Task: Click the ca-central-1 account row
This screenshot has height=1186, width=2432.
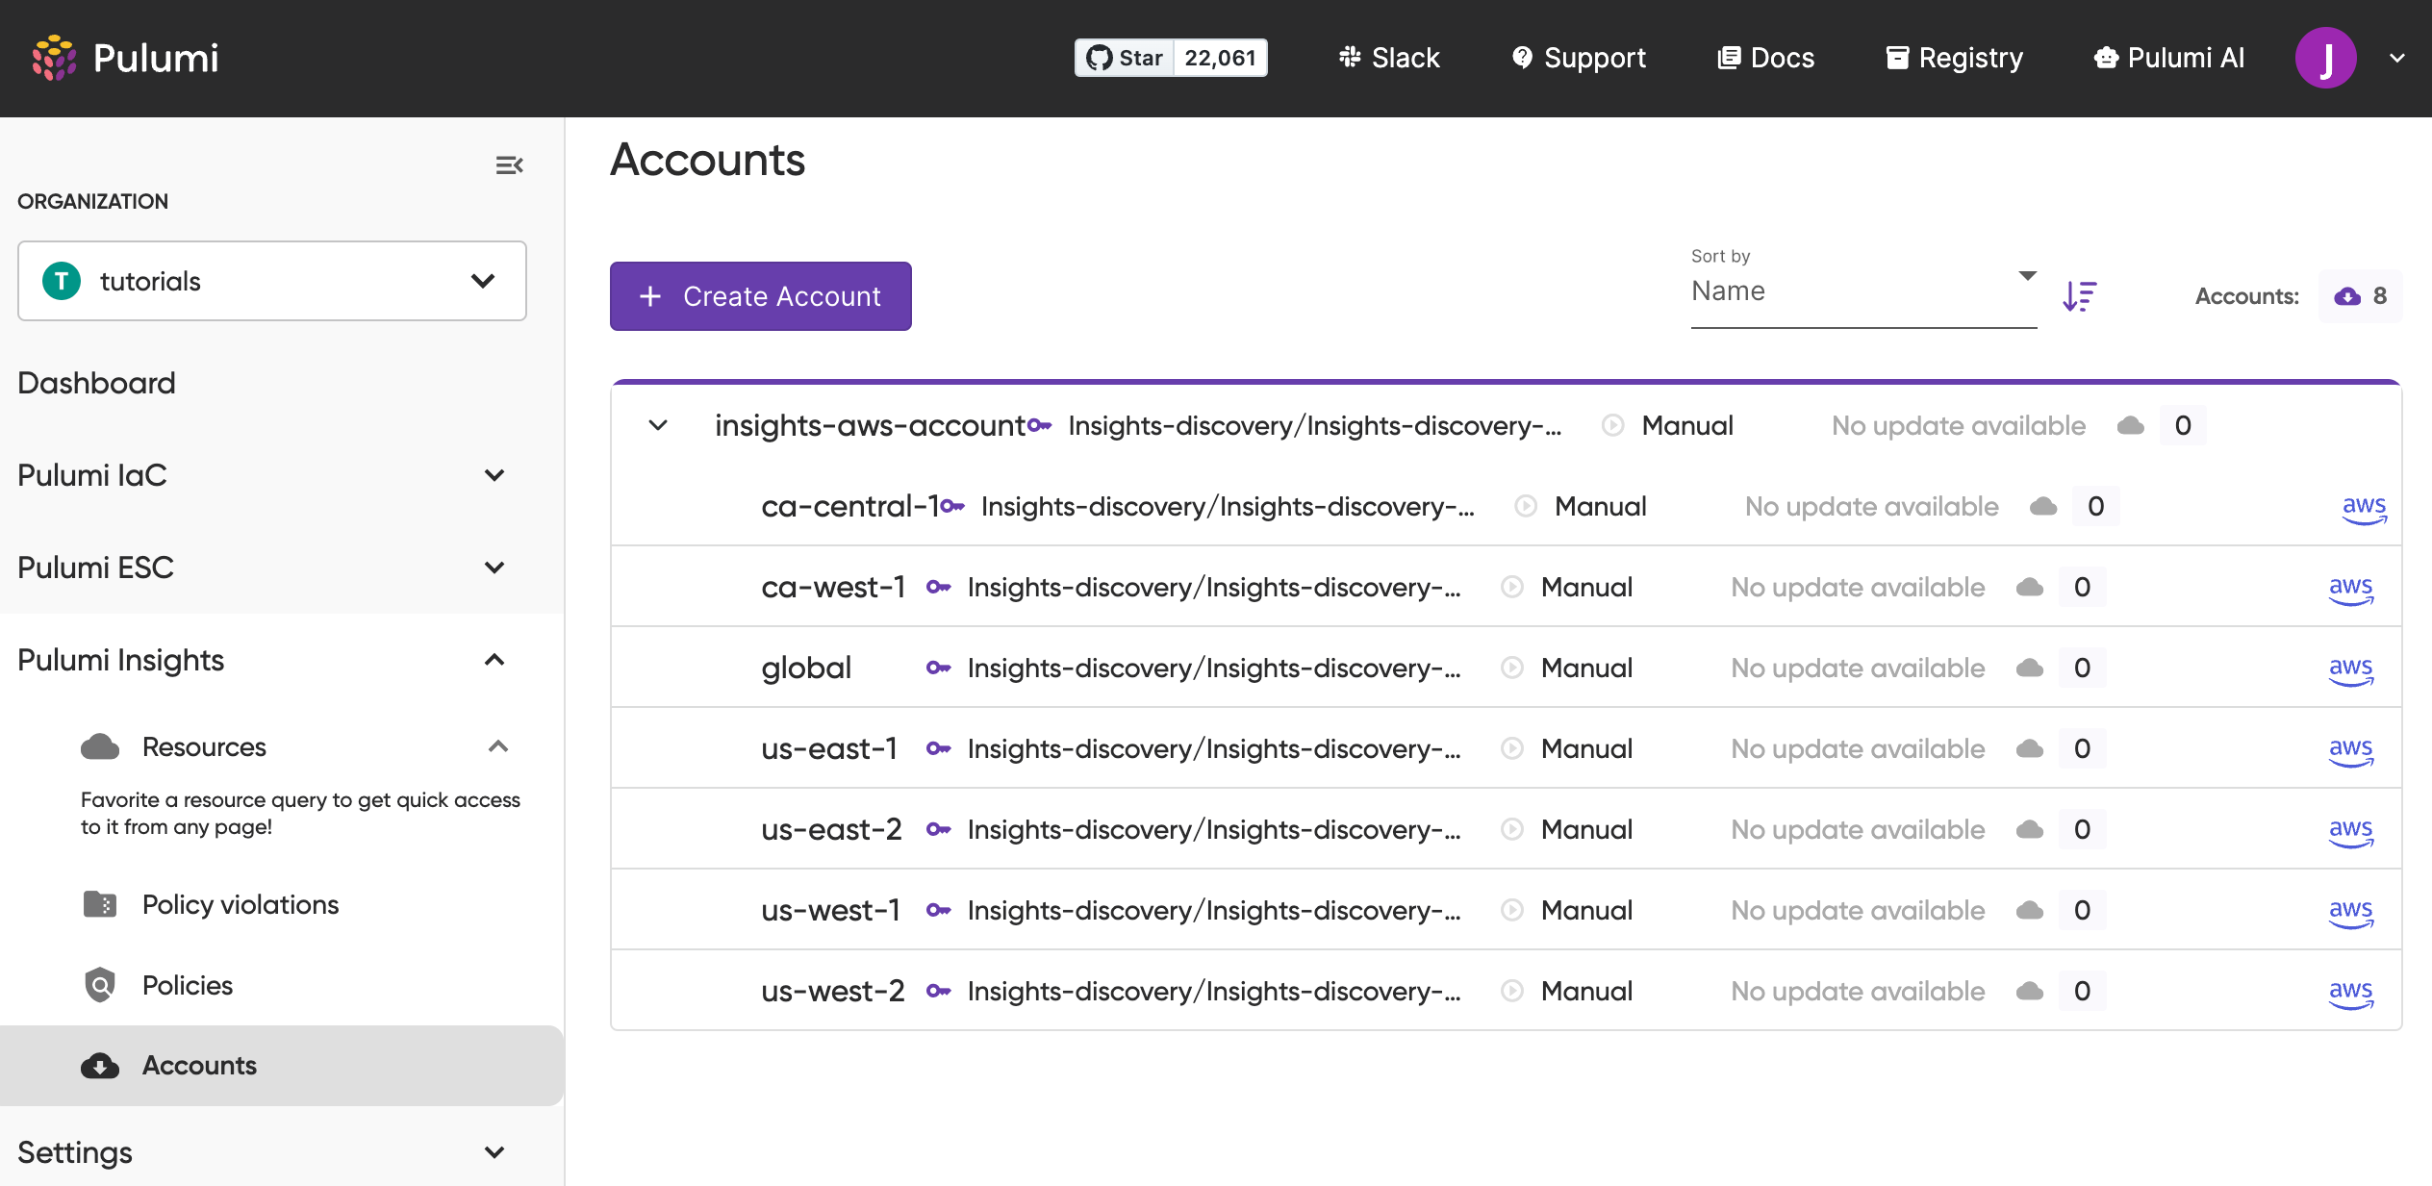Action: pyautogui.click(x=1507, y=506)
